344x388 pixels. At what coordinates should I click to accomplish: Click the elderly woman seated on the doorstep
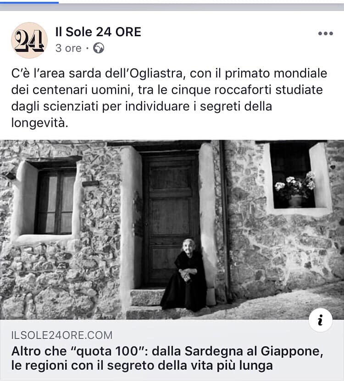pos(185,275)
